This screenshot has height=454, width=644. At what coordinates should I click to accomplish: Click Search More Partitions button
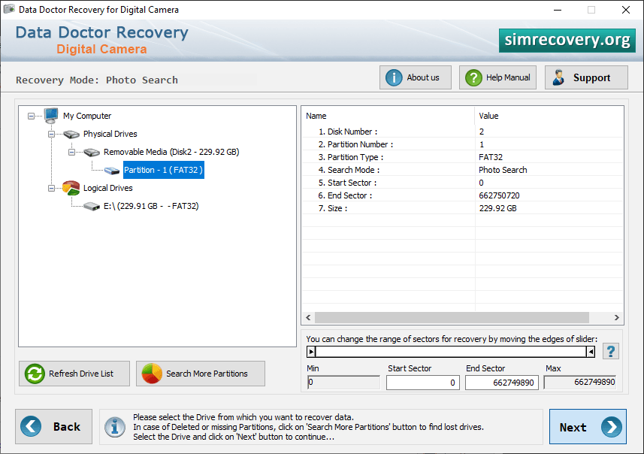pyautogui.click(x=201, y=374)
